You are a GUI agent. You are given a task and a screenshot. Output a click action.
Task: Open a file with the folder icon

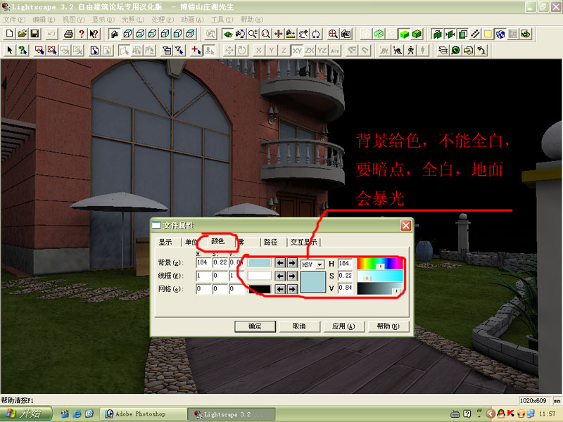pyautogui.click(x=23, y=34)
